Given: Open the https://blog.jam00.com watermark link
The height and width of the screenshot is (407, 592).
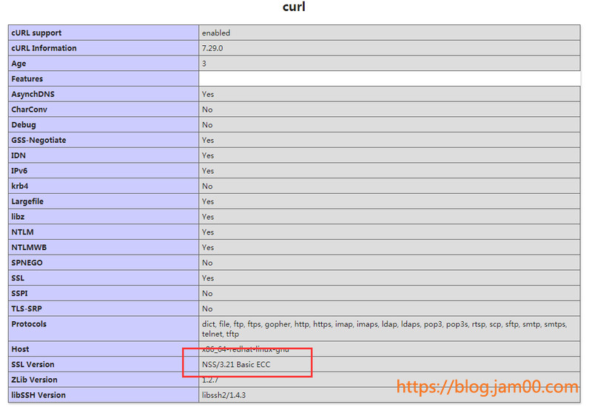Looking at the screenshot, I should pos(487,387).
